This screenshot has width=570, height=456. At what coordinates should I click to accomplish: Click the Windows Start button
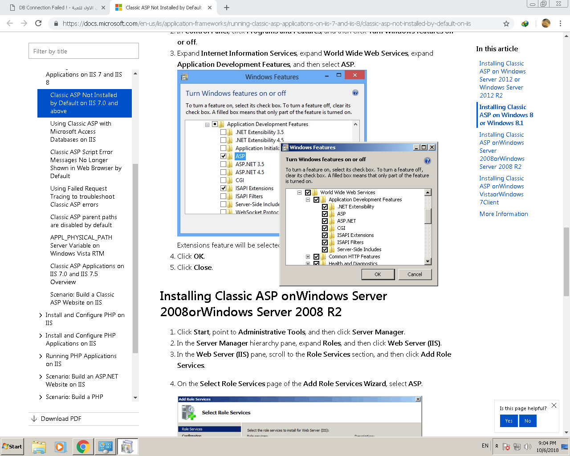tap(12, 447)
